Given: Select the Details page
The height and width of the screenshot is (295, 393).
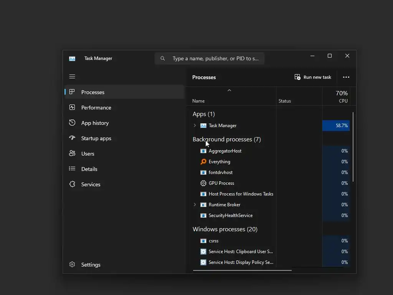Looking at the screenshot, I should click(x=89, y=169).
